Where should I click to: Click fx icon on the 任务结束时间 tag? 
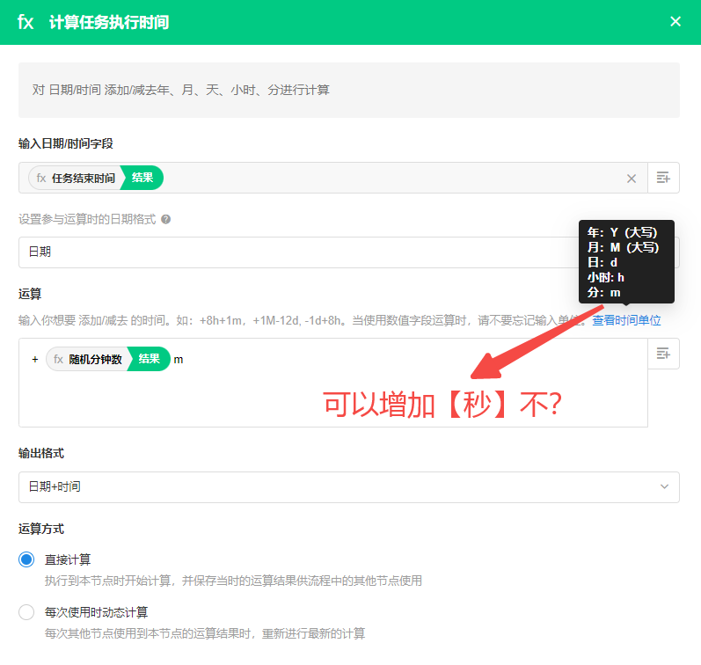[x=41, y=179]
